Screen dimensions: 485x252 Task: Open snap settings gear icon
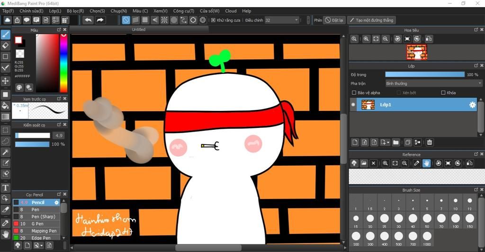203,20
